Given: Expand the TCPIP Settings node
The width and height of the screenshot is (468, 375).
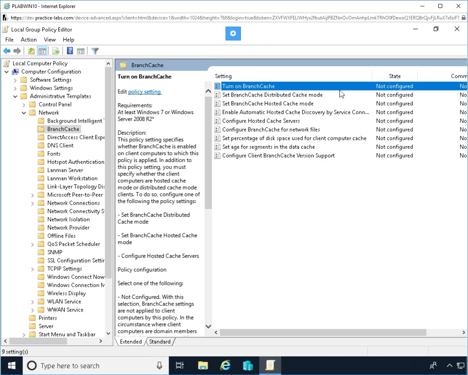Looking at the screenshot, I should click(33, 269).
